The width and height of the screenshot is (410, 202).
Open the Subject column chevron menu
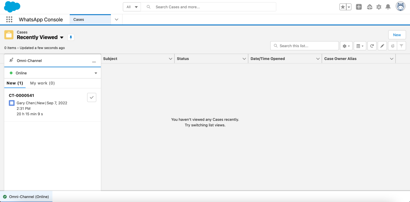click(171, 59)
